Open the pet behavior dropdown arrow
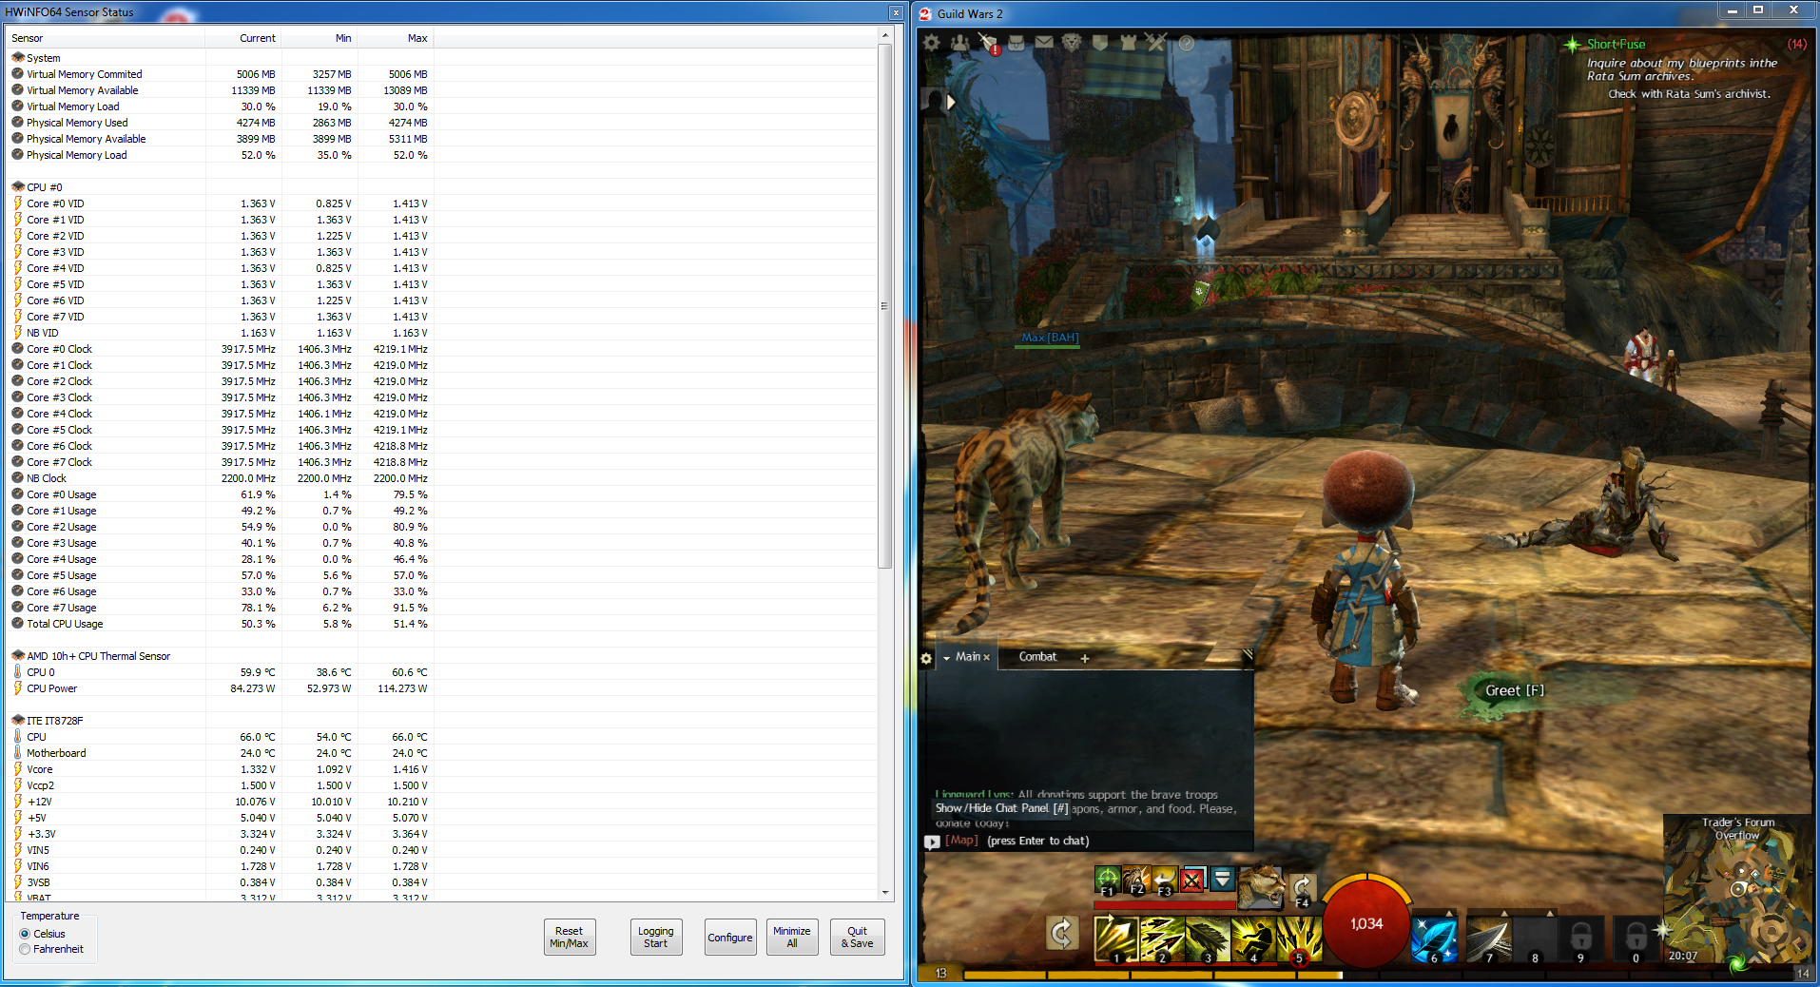Viewport: 1820px width, 987px height. (1222, 880)
